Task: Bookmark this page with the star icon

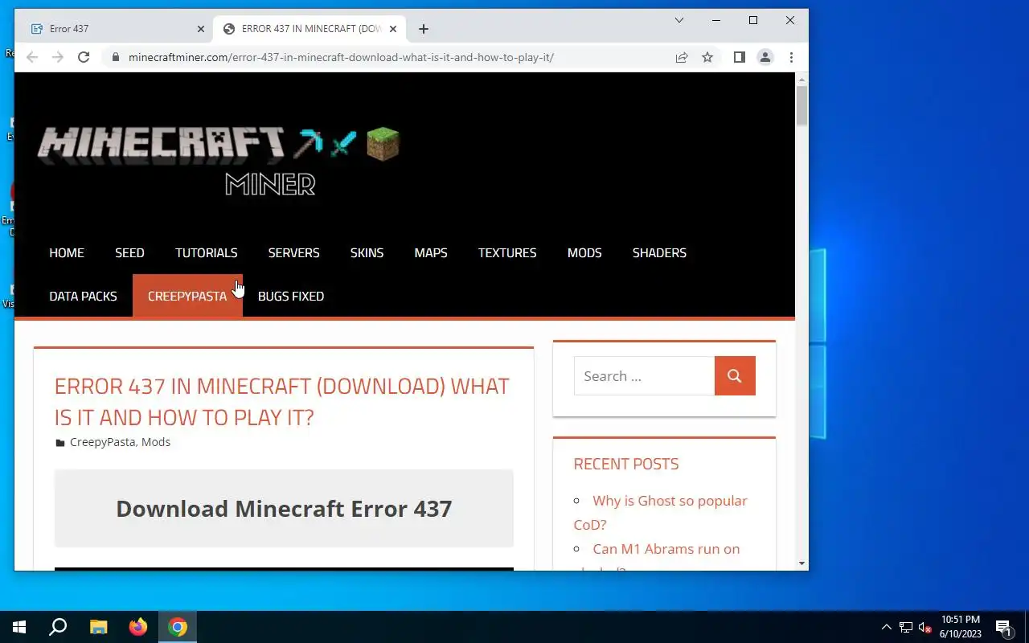Action: pos(707,57)
